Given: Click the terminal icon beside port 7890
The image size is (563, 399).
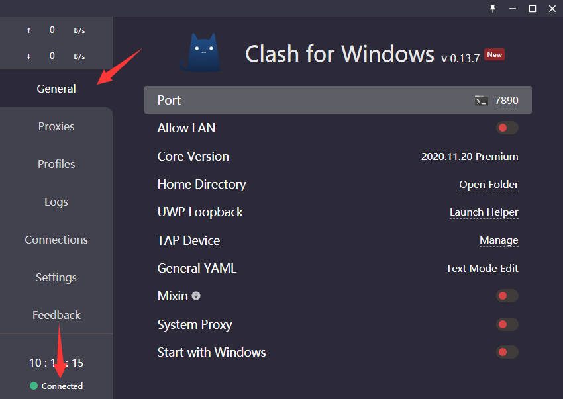Looking at the screenshot, I should (482, 101).
